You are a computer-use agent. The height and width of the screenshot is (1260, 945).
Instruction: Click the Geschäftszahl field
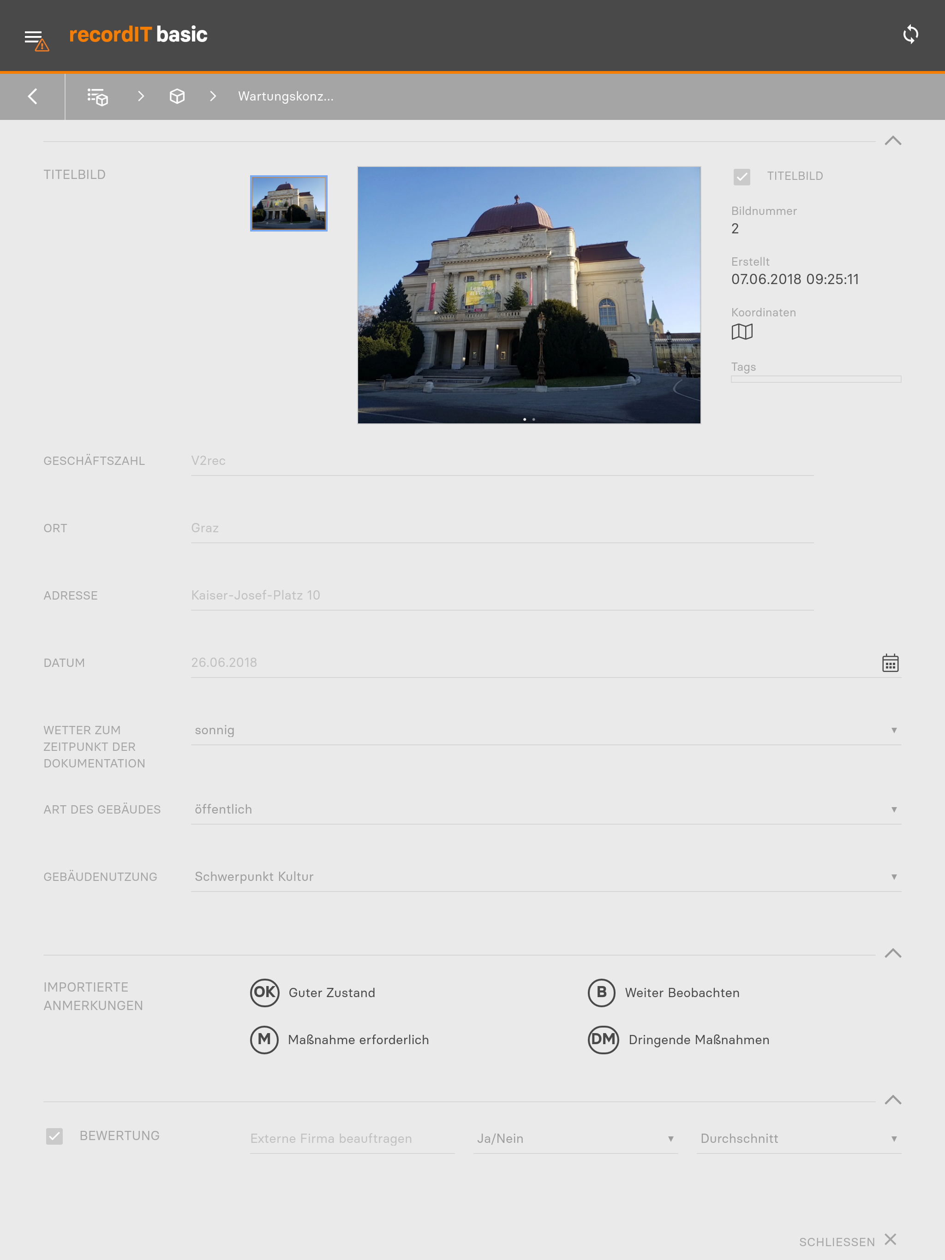pos(502,461)
